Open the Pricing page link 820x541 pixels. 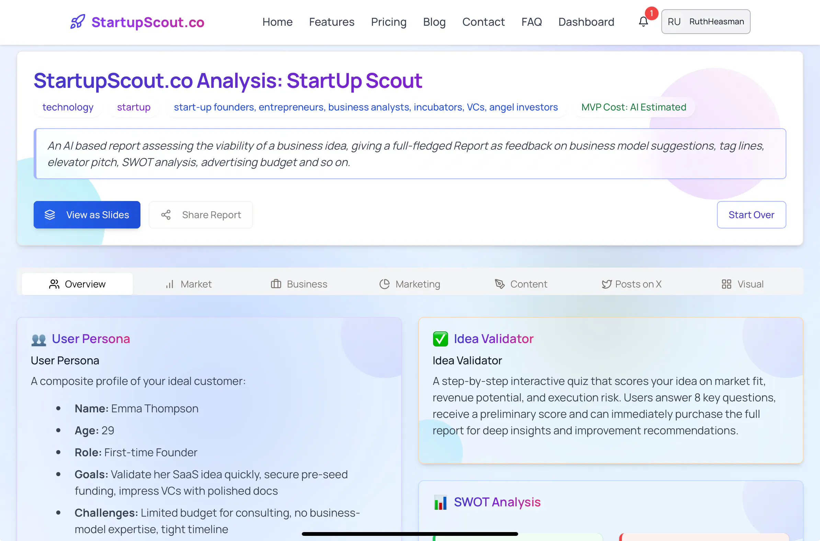pos(389,22)
